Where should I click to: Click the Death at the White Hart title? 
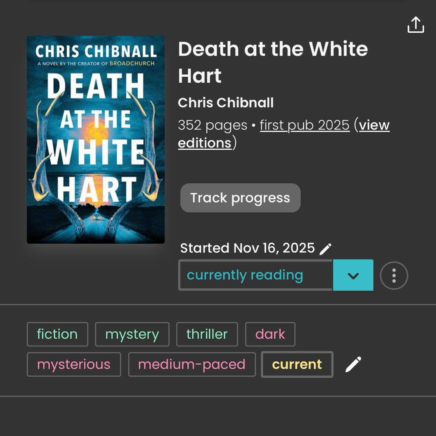pyautogui.click(x=273, y=62)
